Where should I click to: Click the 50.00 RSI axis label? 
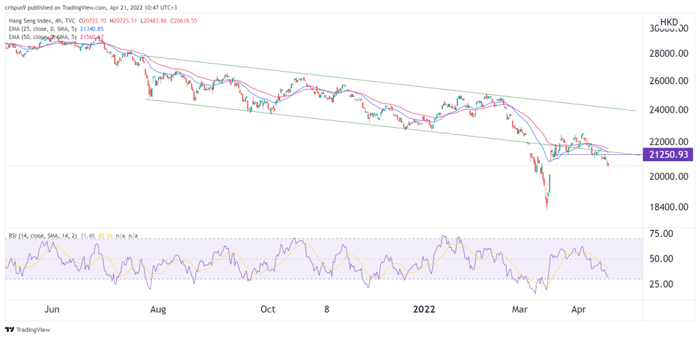point(660,259)
